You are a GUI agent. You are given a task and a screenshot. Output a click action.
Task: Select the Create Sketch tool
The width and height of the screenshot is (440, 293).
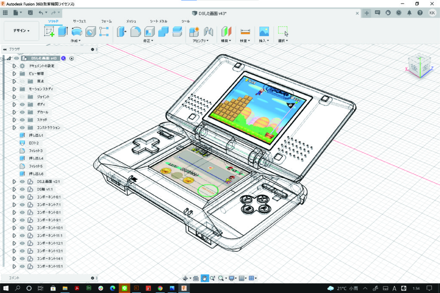pyautogui.click(x=49, y=31)
